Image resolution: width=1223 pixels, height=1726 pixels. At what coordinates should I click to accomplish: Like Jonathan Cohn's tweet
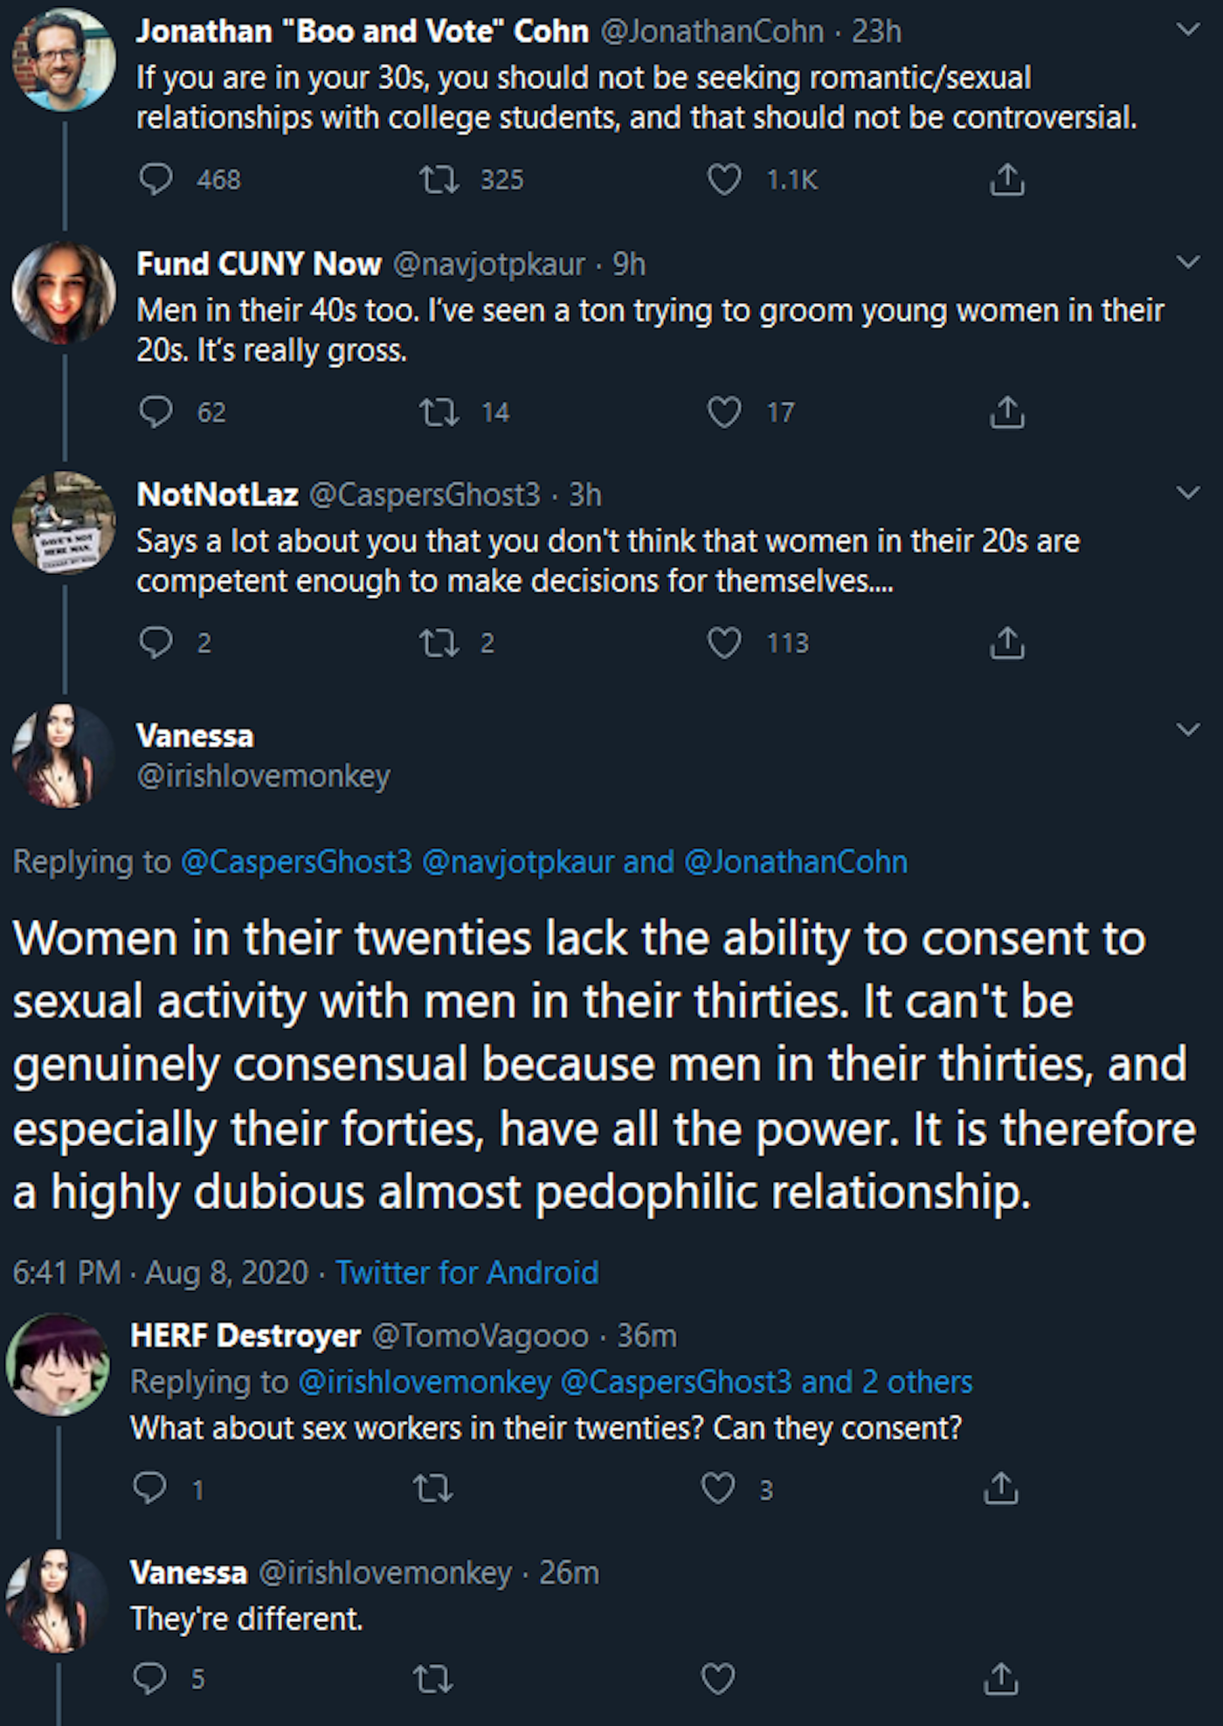pyautogui.click(x=723, y=179)
